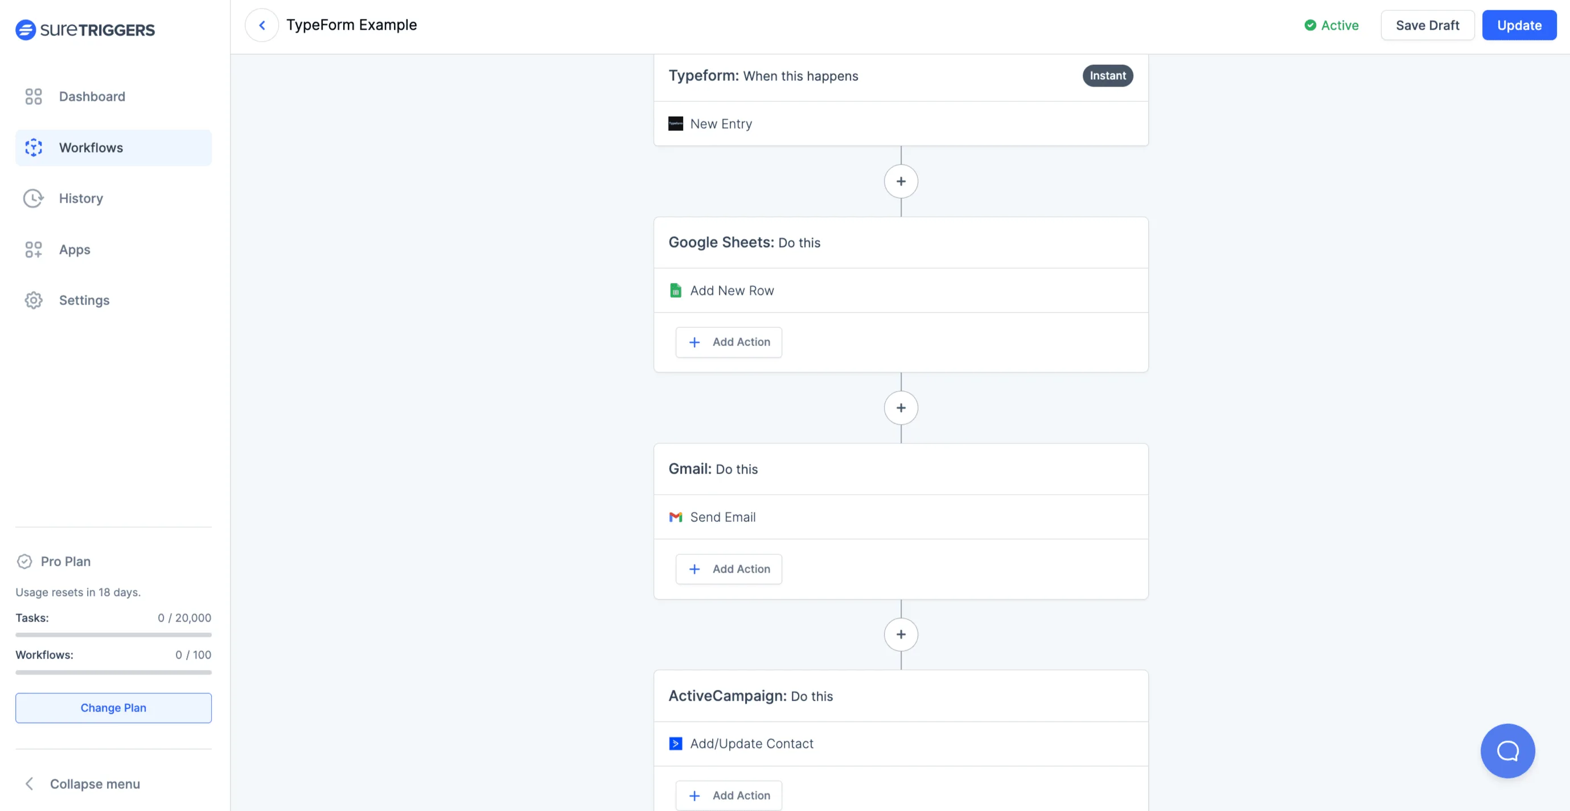This screenshot has height=811, width=1570.
Task: Click the green Active status check icon
Action: pyautogui.click(x=1310, y=25)
